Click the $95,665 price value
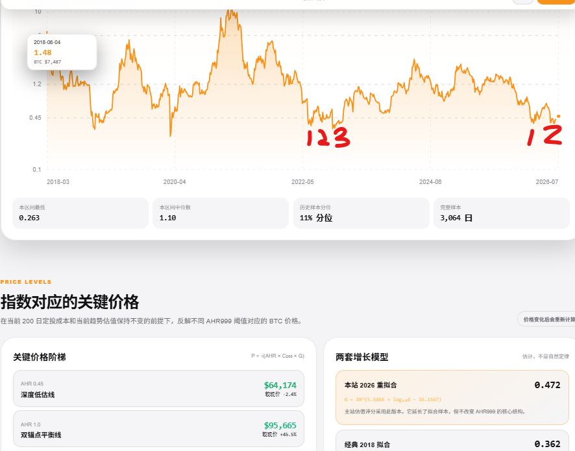575x451 pixels. 280,425
